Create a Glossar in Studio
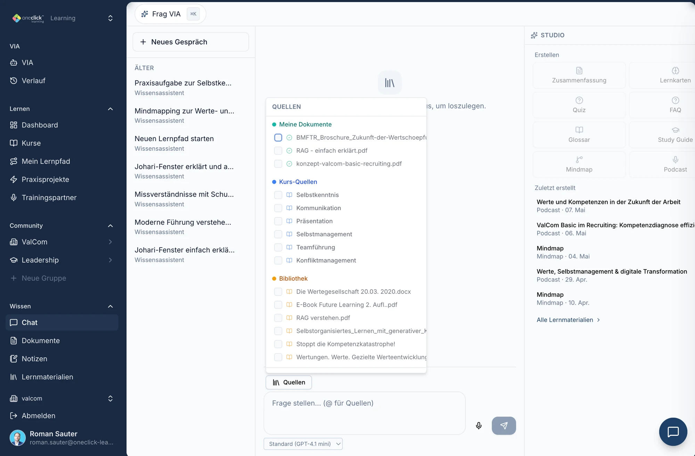The height and width of the screenshot is (456, 695). pos(579,135)
